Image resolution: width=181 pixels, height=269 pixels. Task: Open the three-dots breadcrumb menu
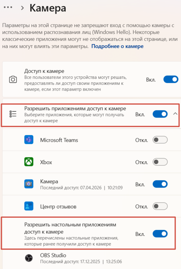click(8, 7)
